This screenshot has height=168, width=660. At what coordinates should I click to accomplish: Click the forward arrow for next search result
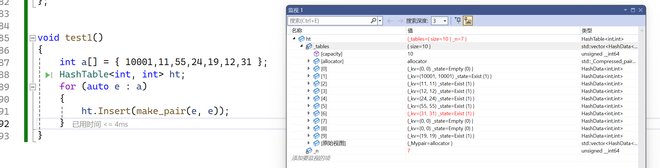tap(400, 21)
